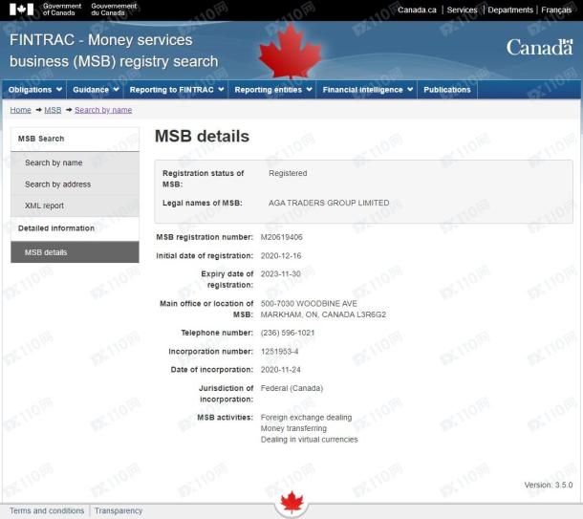Go to Canada.ca link
Image resolution: width=583 pixels, height=519 pixels.
417,11
